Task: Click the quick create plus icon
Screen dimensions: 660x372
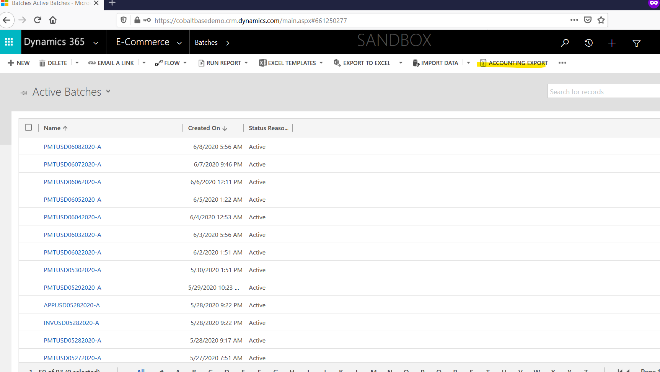Action: click(612, 43)
